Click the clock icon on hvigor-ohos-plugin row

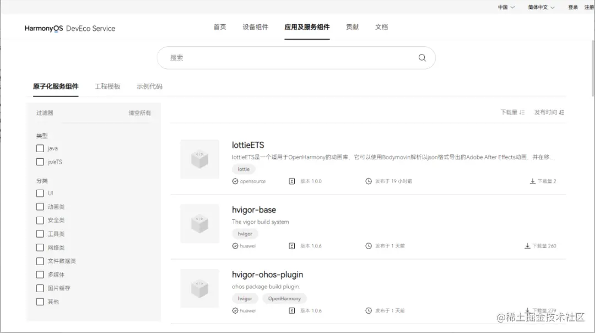(x=369, y=310)
